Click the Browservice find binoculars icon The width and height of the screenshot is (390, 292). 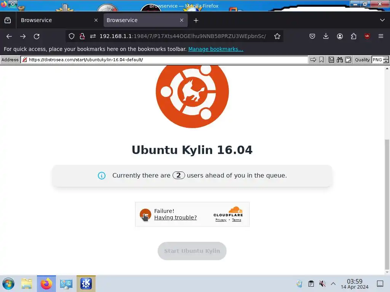pyautogui.click(x=340, y=60)
